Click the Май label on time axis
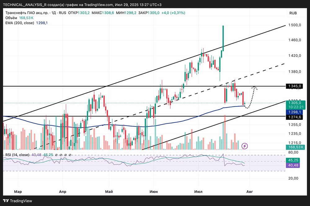The image size is (310, 206). (x=109, y=191)
